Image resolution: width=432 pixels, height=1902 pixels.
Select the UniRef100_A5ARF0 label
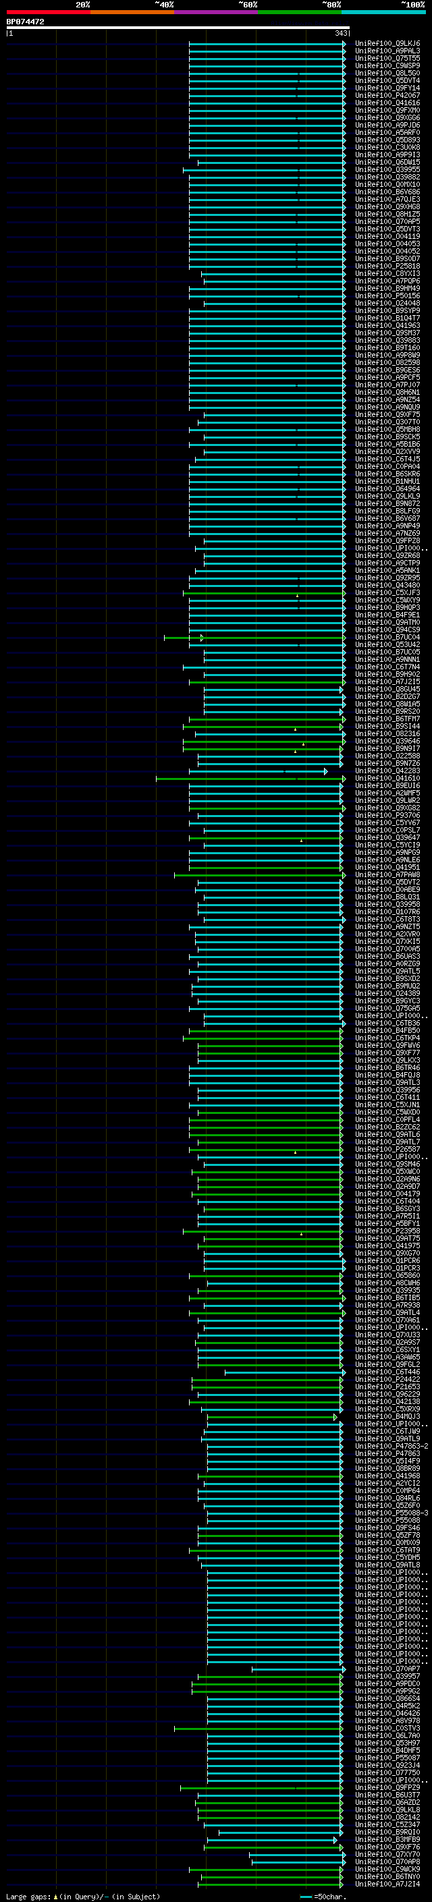click(387, 132)
